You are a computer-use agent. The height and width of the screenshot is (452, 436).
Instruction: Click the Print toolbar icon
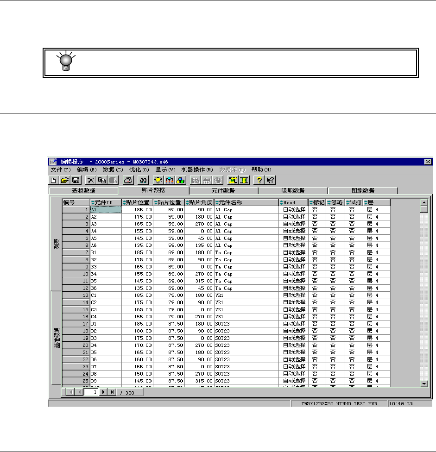click(128, 181)
